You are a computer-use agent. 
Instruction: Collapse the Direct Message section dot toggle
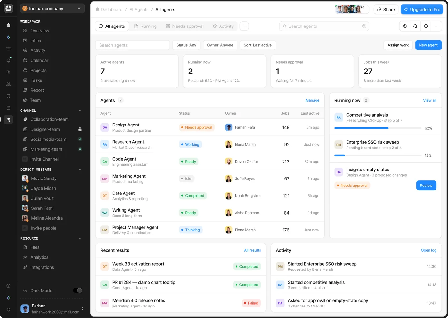click(80, 170)
